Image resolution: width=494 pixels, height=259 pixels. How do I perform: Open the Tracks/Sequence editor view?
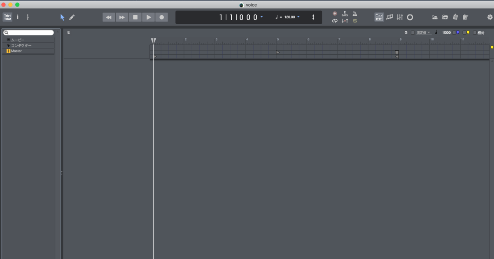pyautogui.click(x=379, y=17)
